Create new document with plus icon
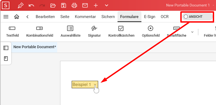216x105 pixels. click(x=96, y=6)
